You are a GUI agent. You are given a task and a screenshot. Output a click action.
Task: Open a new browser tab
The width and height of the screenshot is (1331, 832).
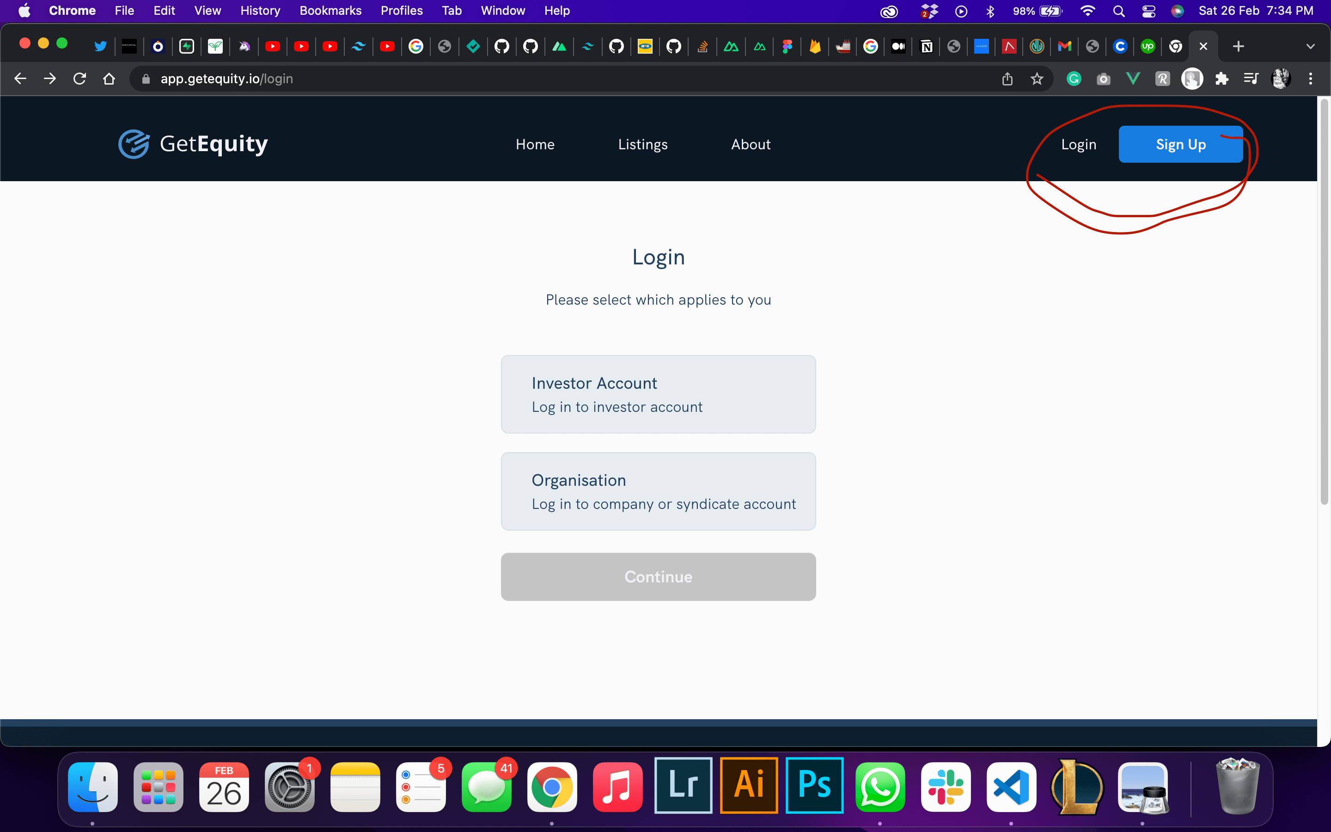point(1239,46)
